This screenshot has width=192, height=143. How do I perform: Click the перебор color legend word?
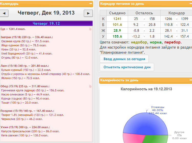tap(172, 42)
